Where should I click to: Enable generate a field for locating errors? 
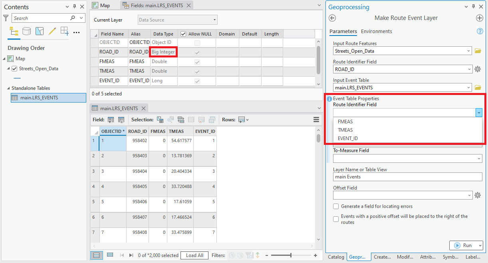pos(336,207)
